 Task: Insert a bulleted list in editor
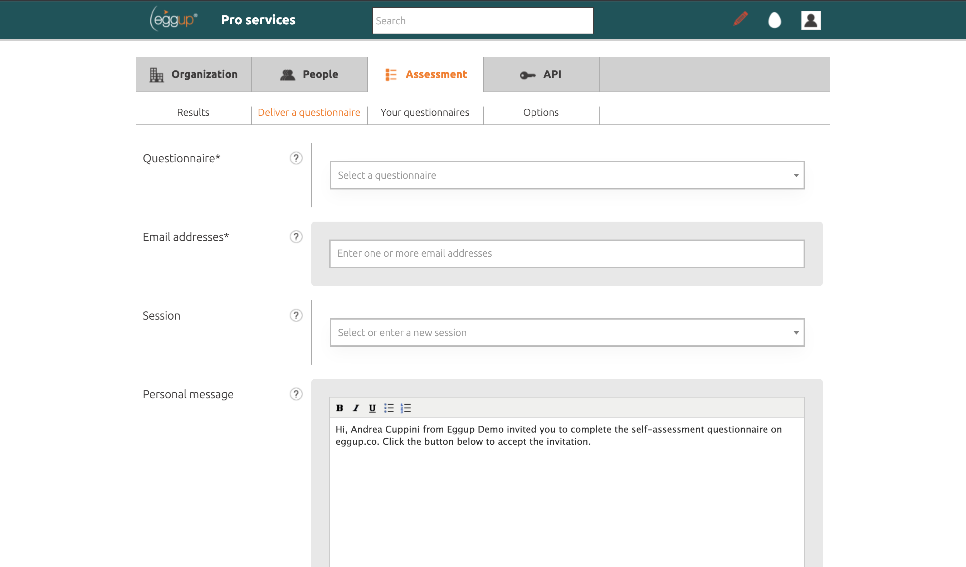389,408
